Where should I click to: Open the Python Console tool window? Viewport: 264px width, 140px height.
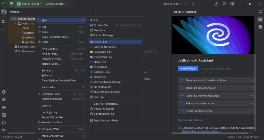click(x=4, y=92)
